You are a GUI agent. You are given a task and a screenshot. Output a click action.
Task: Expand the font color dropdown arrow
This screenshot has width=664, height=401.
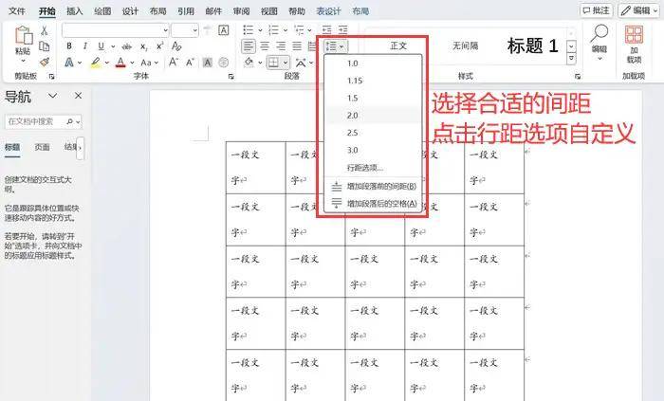(132, 63)
